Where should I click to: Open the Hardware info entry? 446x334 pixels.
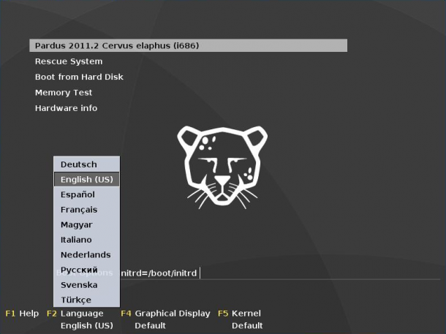[66, 108]
